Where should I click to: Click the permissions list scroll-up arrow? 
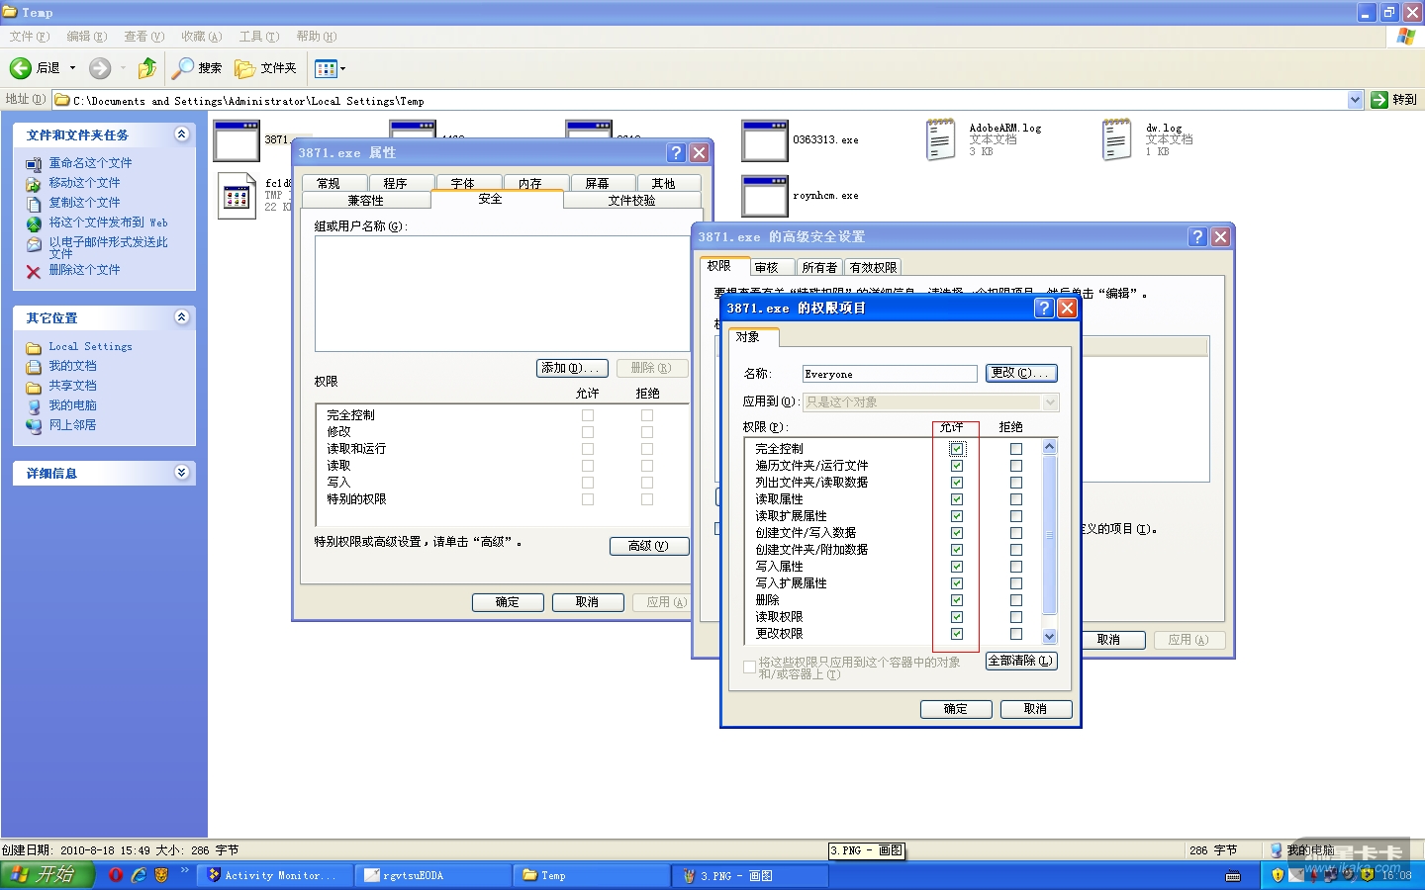1050,447
